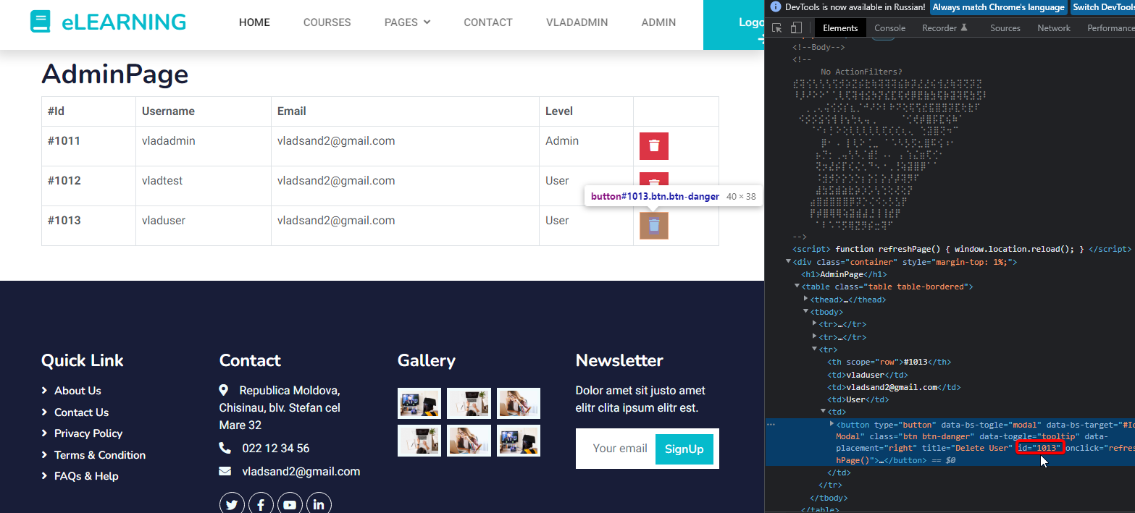Collapse the tr node containing #1013
The width and height of the screenshot is (1135, 513).
tap(815, 349)
